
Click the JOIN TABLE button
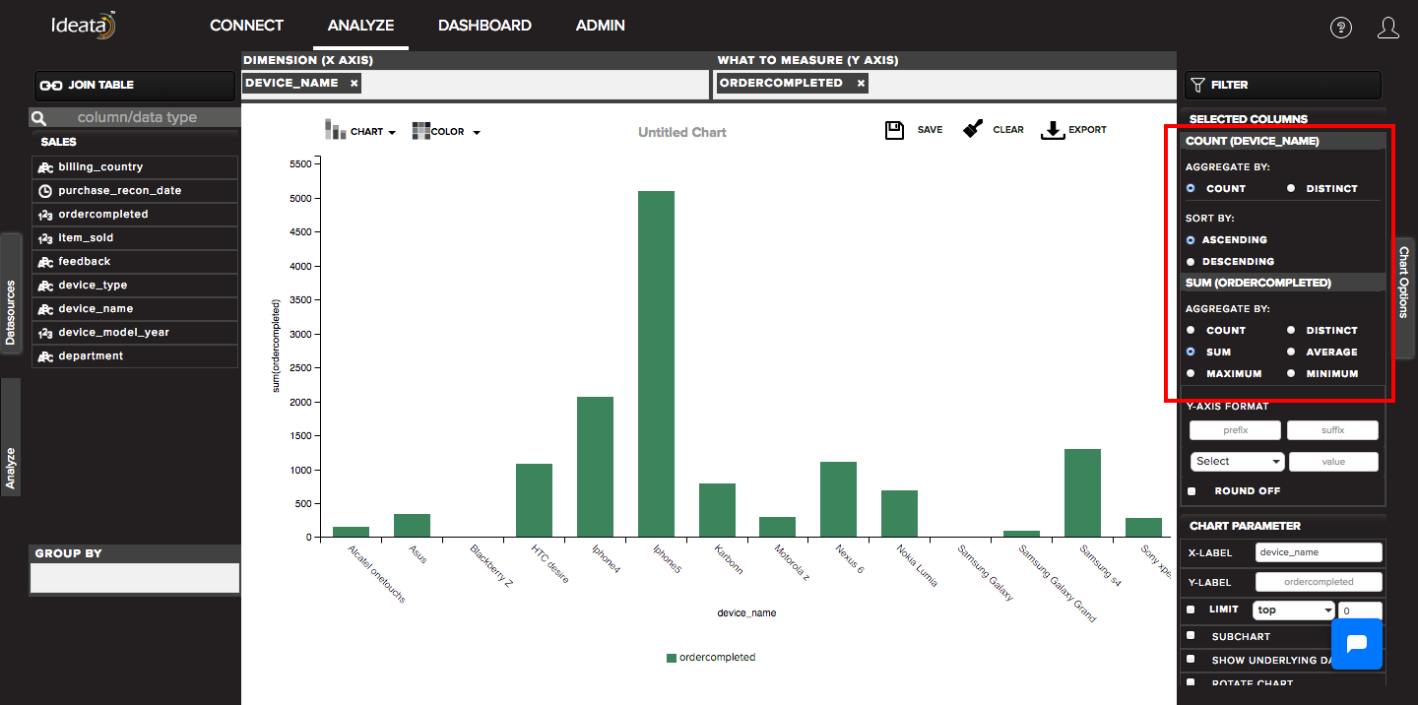[136, 86]
